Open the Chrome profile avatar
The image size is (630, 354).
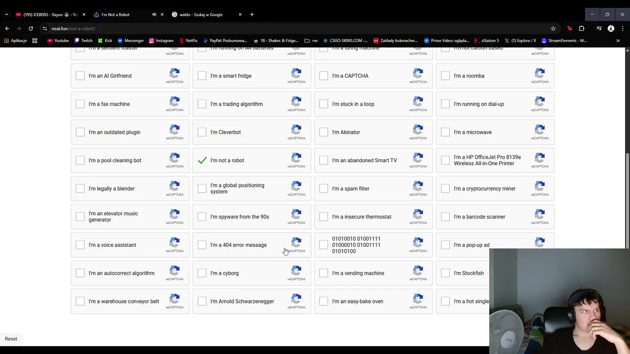point(611,29)
